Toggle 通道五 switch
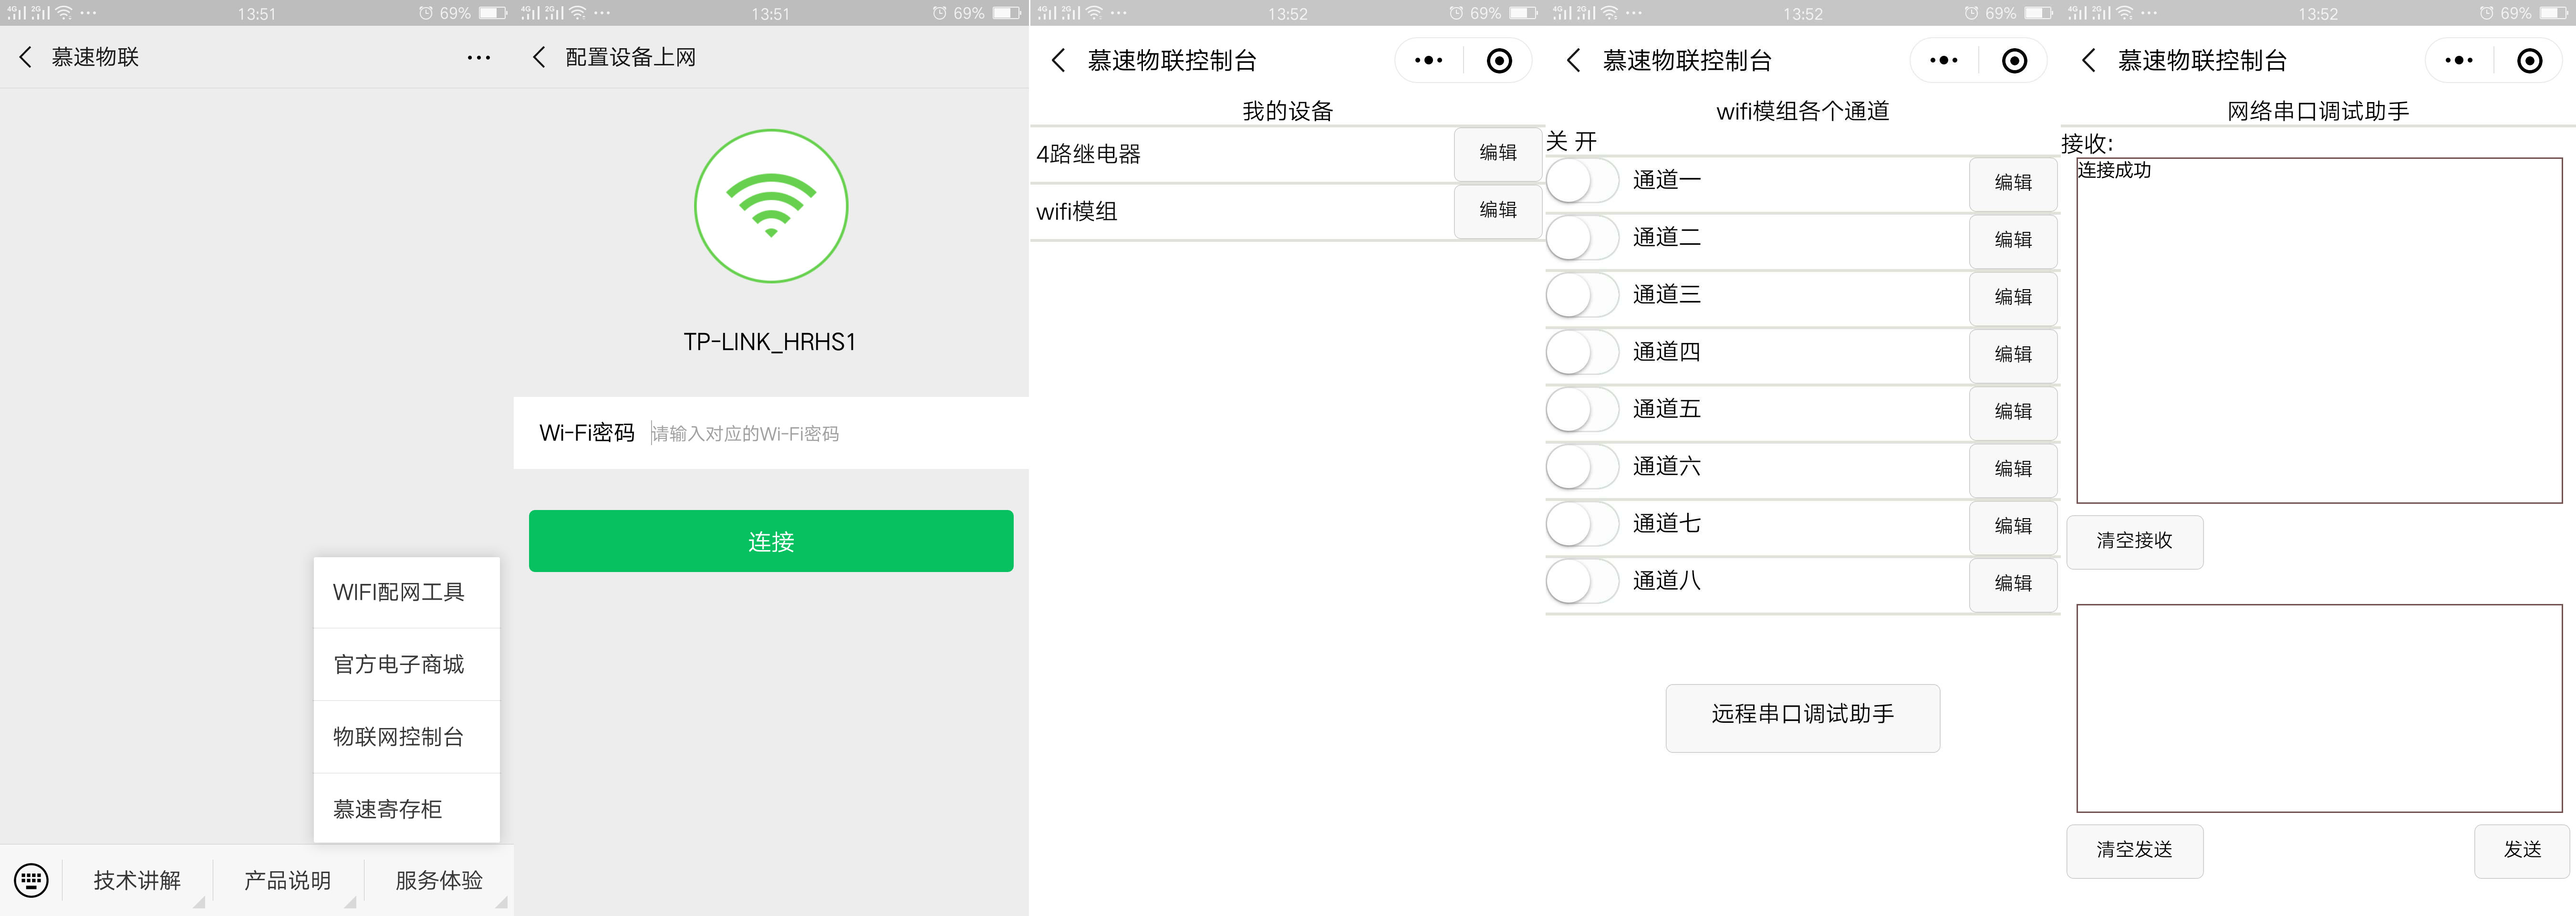Image resolution: width=2576 pixels, height=916 pixels. 1582,410
